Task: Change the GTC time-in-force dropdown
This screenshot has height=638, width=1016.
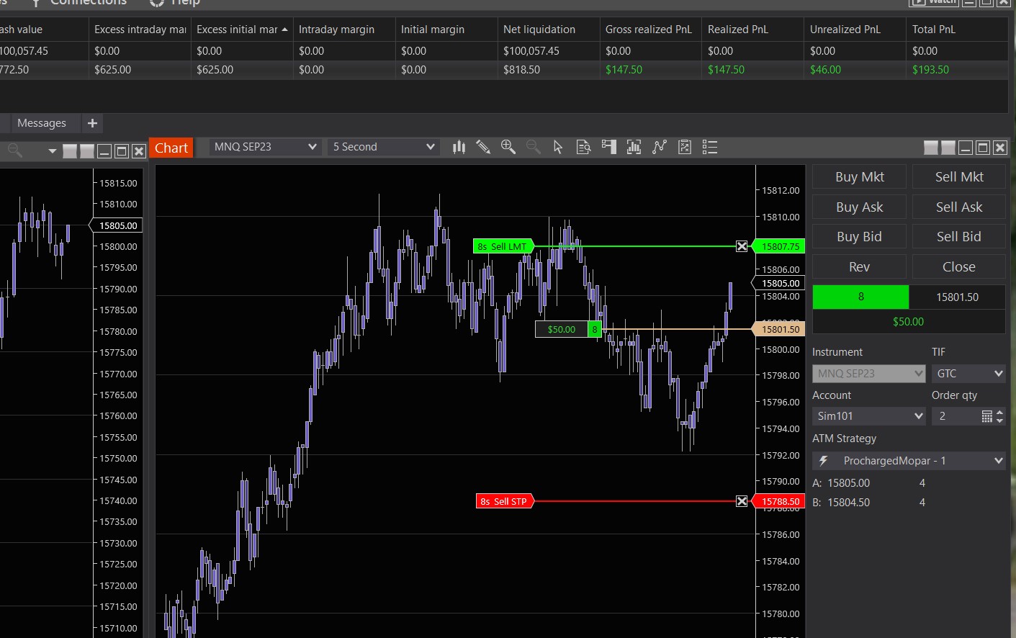Action: click(967, 374)
